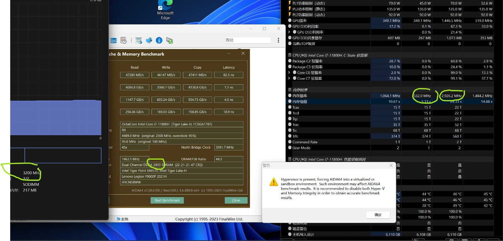
Task: Click the memory icon of 内存时序 header
Action: 290,90
